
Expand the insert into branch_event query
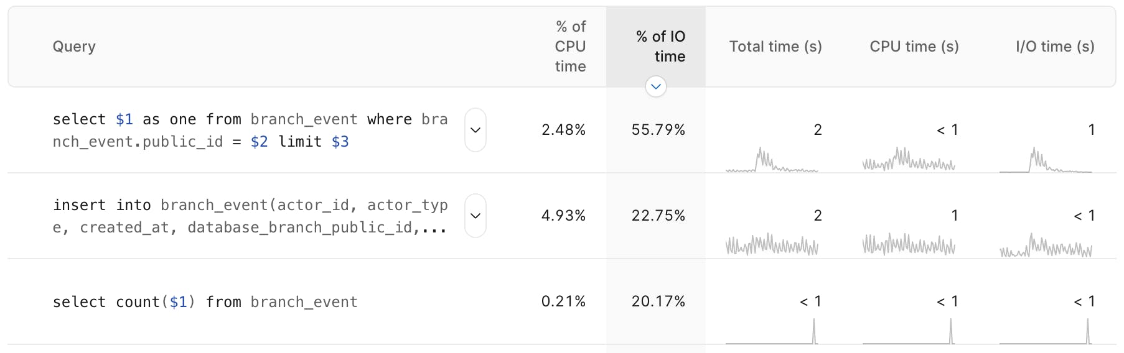(475, 216)
